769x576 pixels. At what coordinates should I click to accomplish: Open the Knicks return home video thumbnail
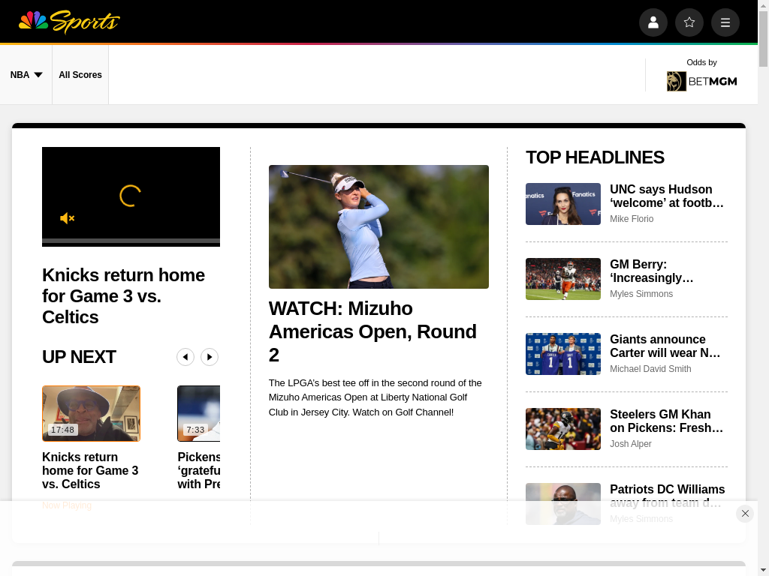91,413
